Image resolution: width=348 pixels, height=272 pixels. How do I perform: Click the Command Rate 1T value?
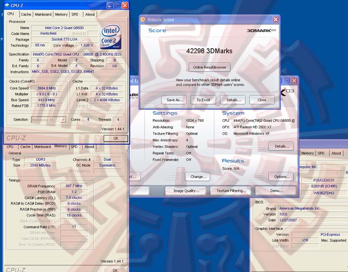pyautogui.click(x=74, y=227)
